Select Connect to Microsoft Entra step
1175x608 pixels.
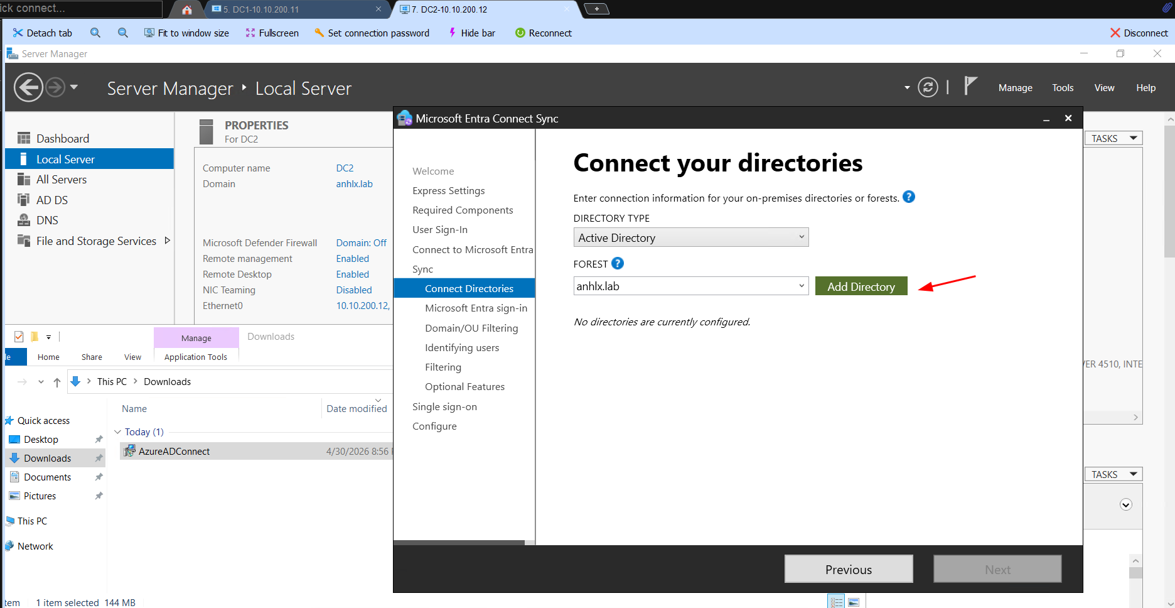click(x=473, y=249)
